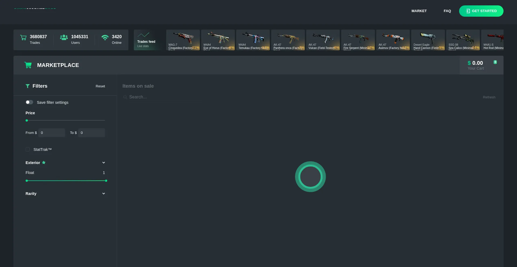The width and height of the screenshot is (517, 267).
Task: Reset all filters
Action: tap(100, 86)
